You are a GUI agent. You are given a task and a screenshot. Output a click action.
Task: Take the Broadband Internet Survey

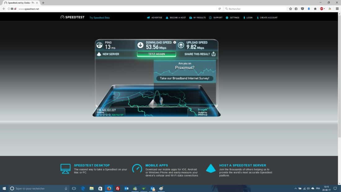click(185, 78)
